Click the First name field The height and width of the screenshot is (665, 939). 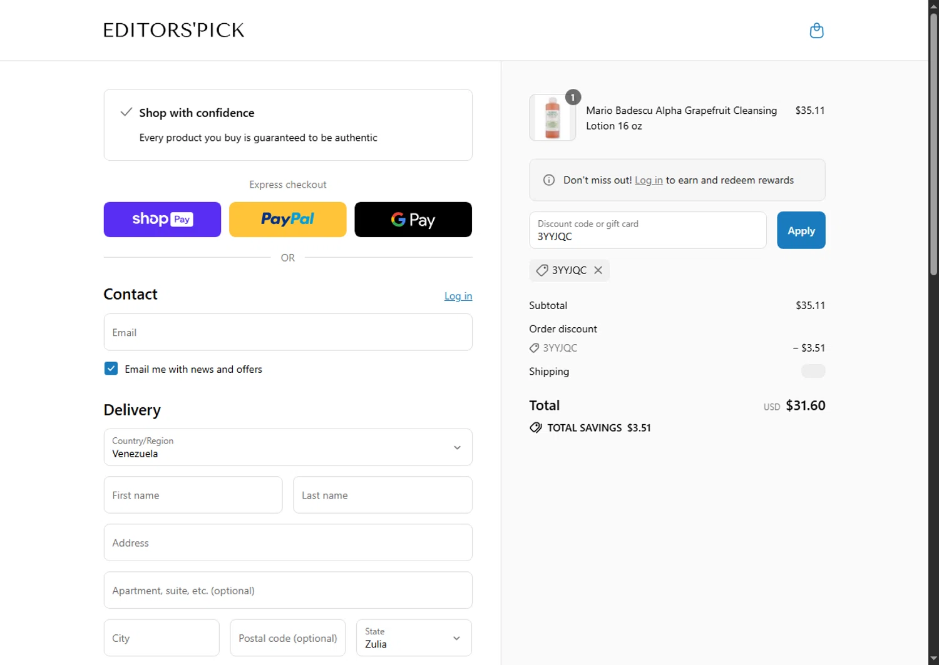point(193,495)
